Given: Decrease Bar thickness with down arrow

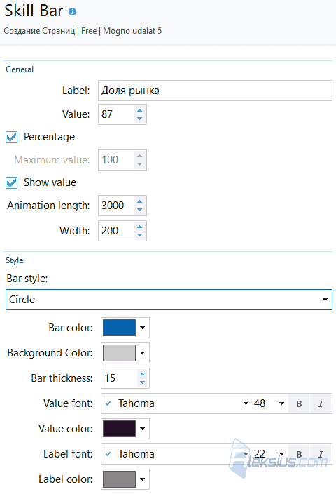Looking at the screenshot, I should click(142, 382).
